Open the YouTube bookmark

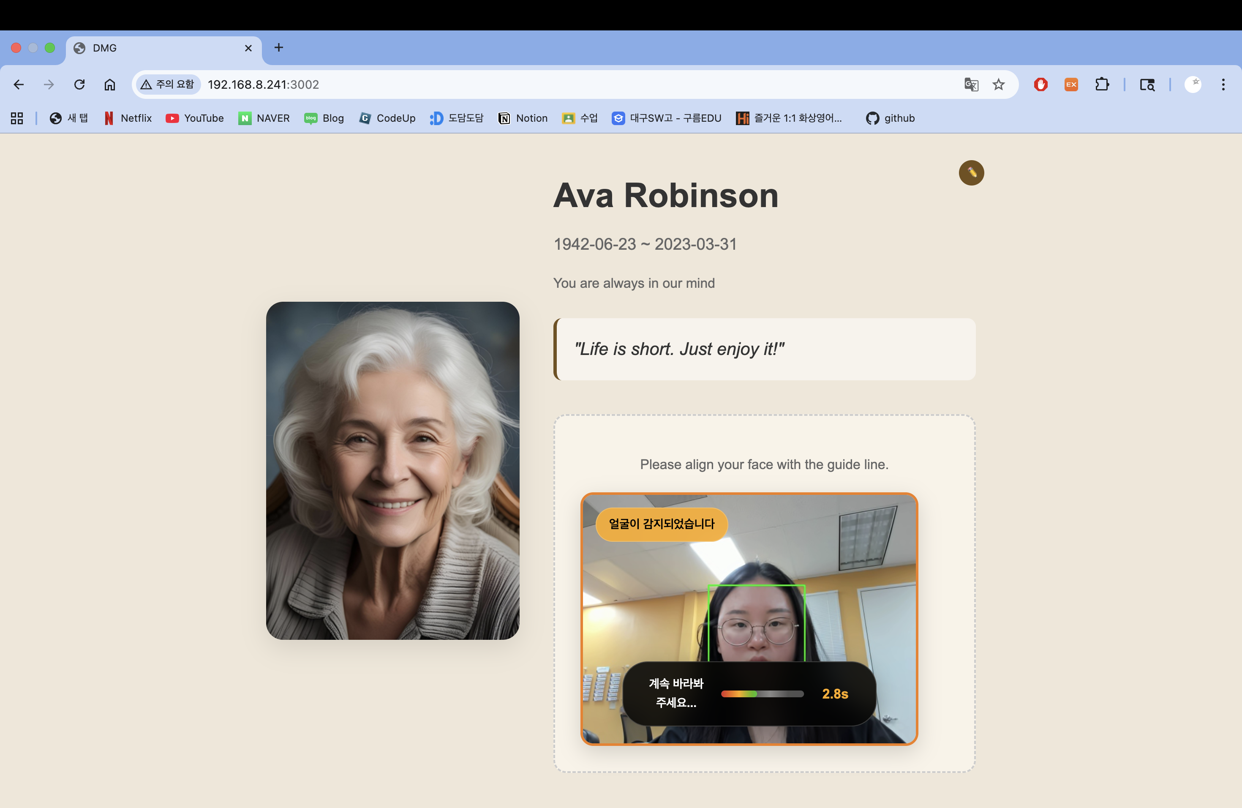tap(195, 118)
